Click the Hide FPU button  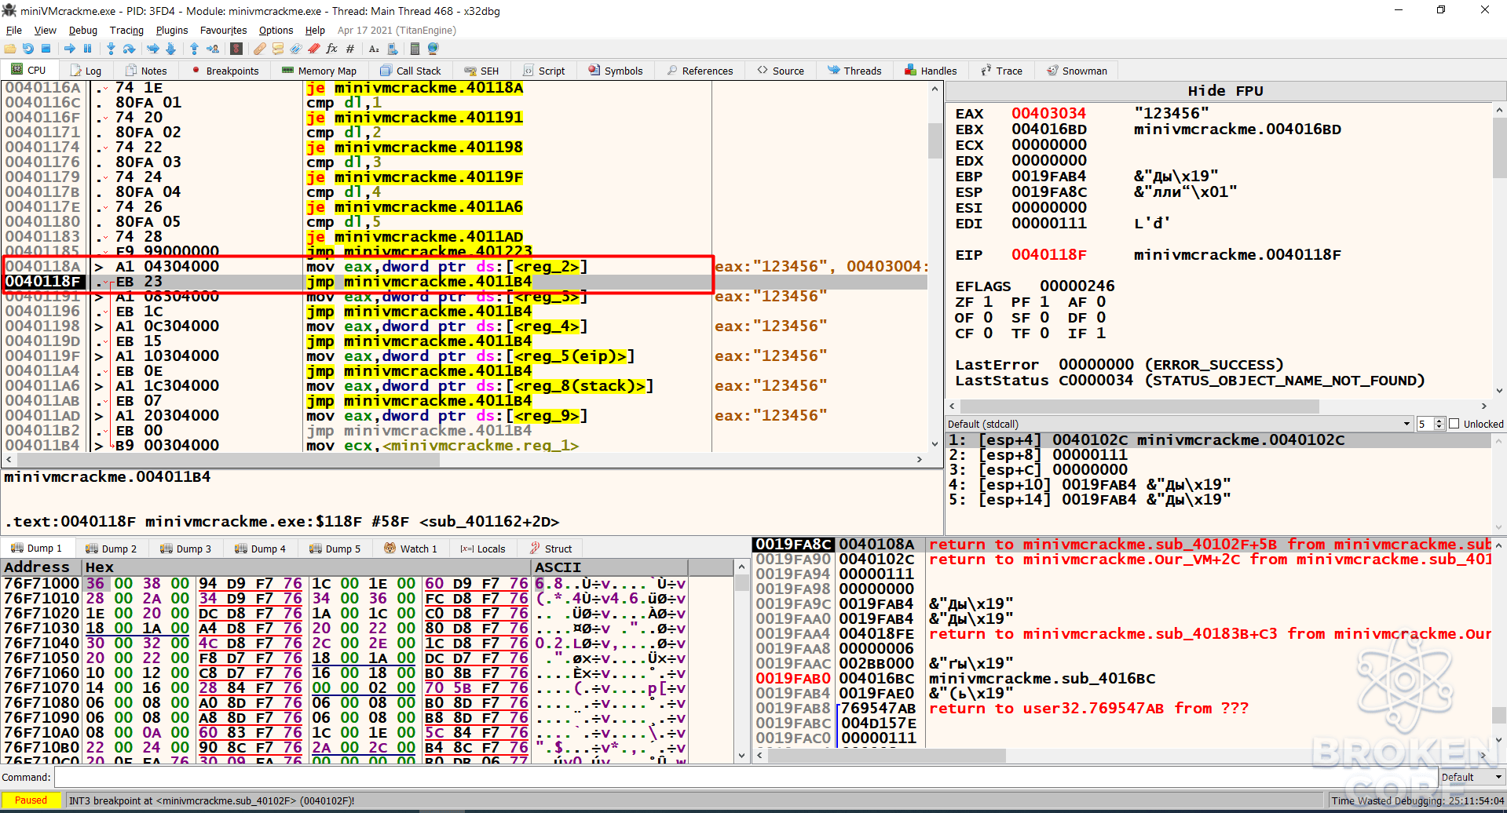coord(1225,91)
